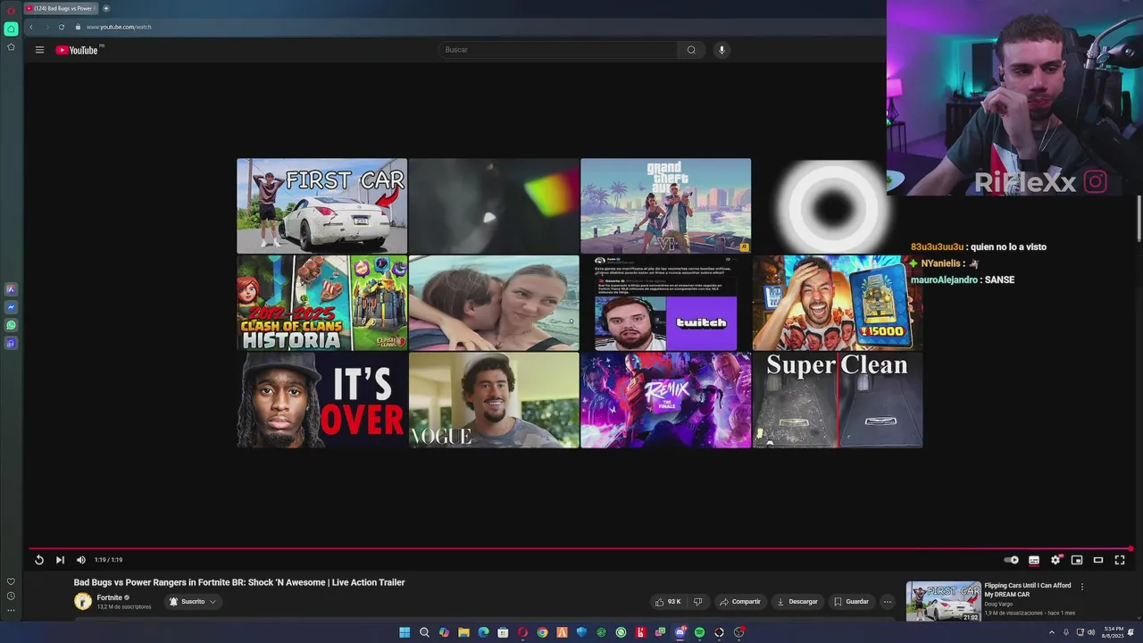Open options for Flipping Cars suggestion
The image size is (1143, 643).
point(1082,587)
